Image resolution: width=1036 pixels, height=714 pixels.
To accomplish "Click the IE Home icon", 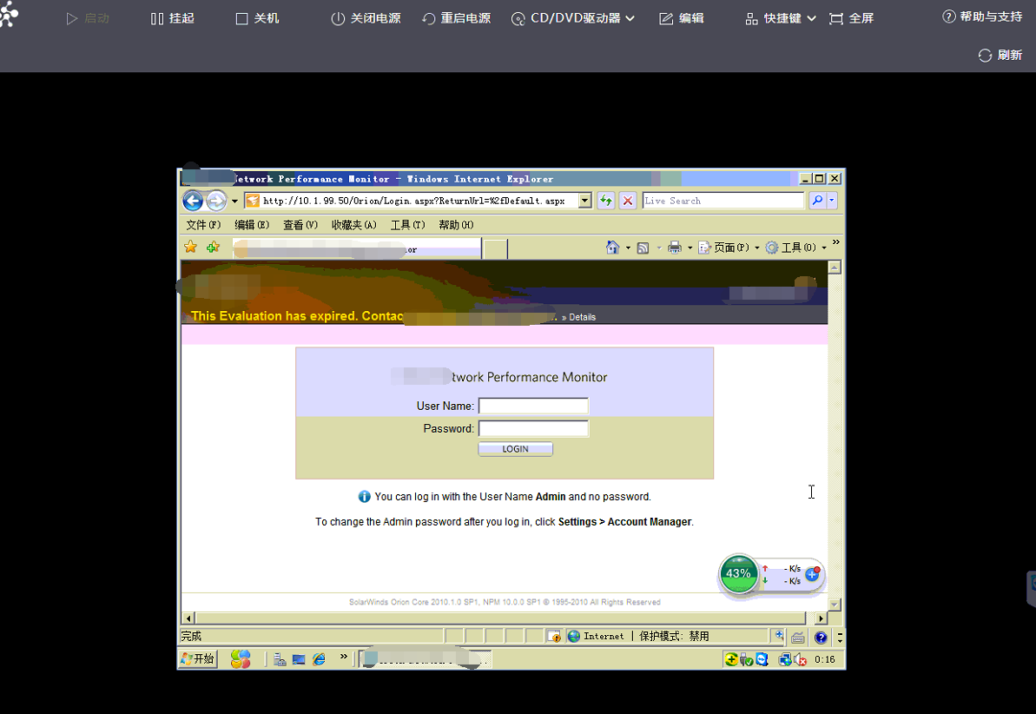I will pyautogui.click(x=612, y=248).
